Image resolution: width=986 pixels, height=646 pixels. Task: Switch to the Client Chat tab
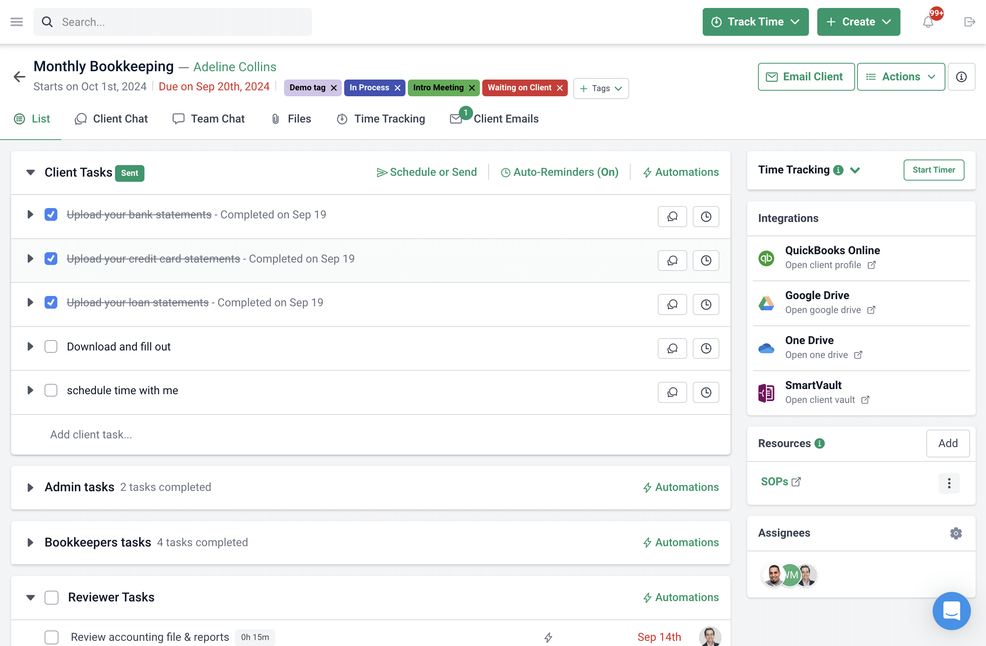[111, 119]
